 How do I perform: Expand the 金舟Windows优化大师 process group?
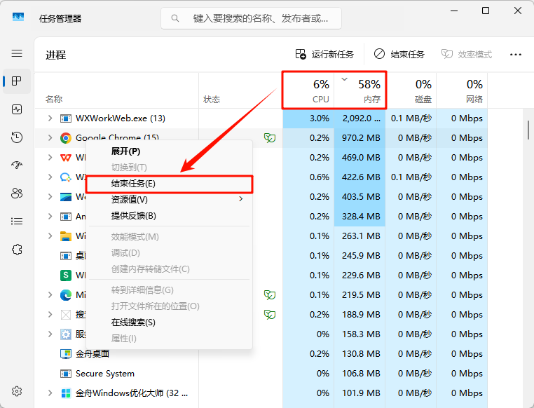pos(50,393)
